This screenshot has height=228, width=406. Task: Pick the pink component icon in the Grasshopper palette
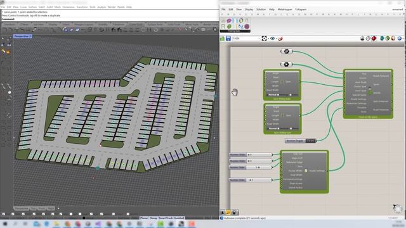tap(229, 20)
